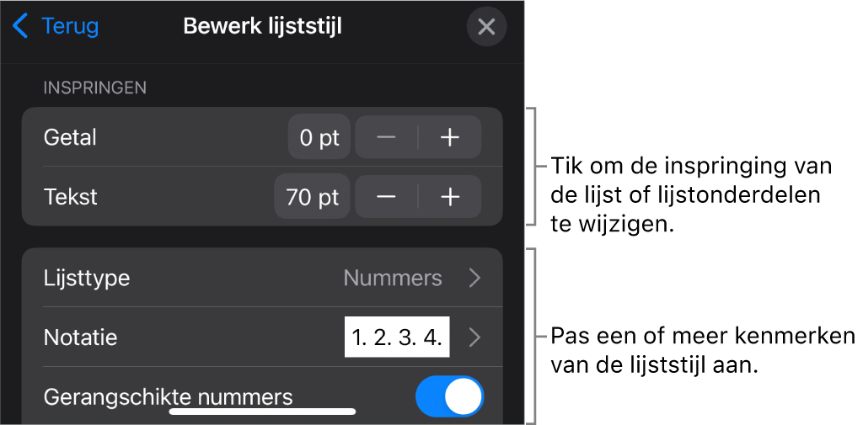The width and height of the screenshot is (863, 425).
Task: Tap the Bewerk lijststijl title
Action: (x=262, y=26)
